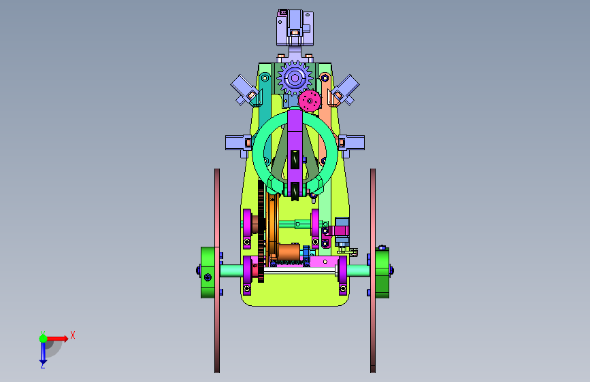This screenshot has width=590, height=382.
Task: Select the left thin red wheel disc
Action: tap(217, 271)
